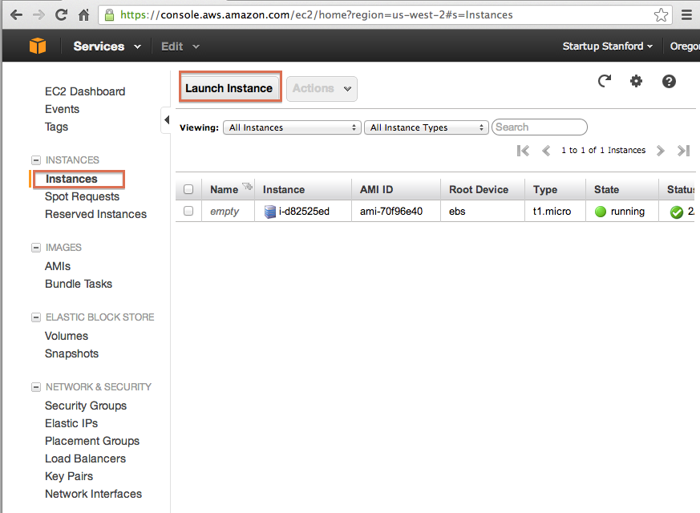Click the browser back arrow
Image resolution: width=700 pixels, height=513 pixels.
tap(16, 14)
